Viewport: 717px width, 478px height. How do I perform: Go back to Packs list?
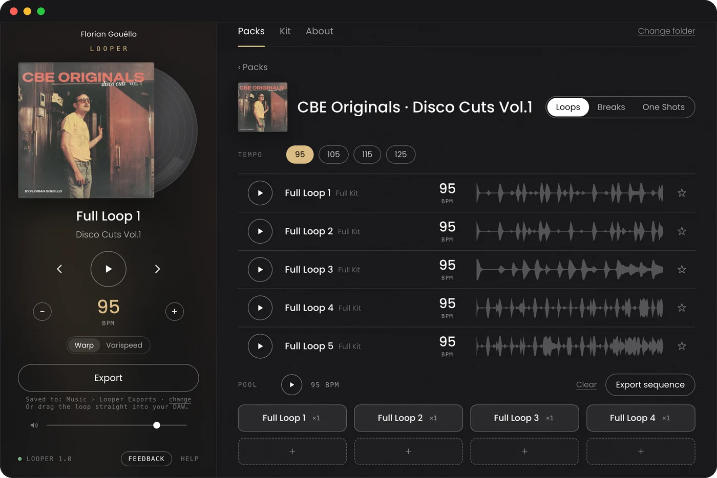252,67
